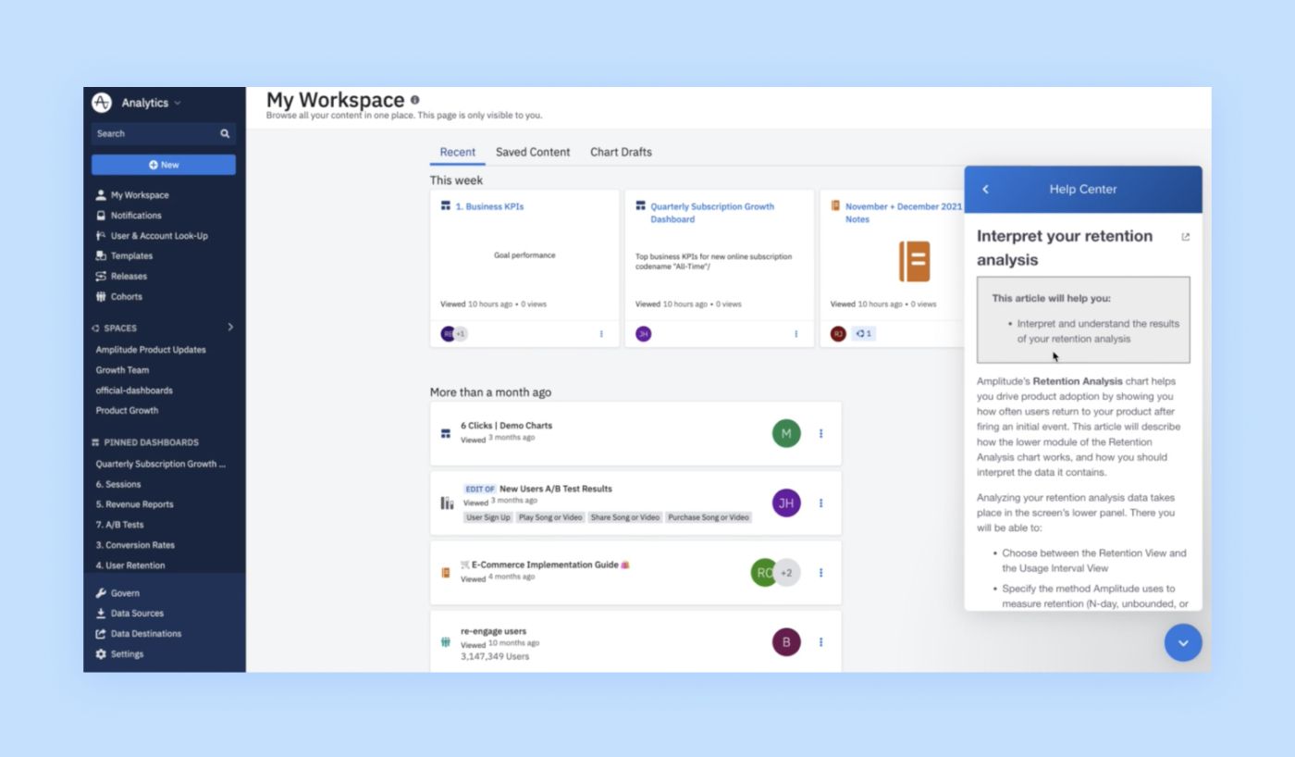Image resolution: width=1295 pixels, height=757 pixels.
Task: Switch to the Saved Content tab
Action: pos(533,153)
